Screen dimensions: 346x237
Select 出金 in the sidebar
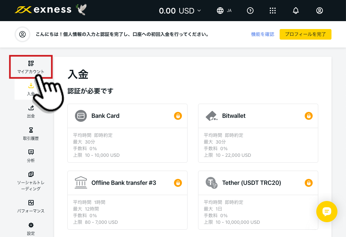31,112
